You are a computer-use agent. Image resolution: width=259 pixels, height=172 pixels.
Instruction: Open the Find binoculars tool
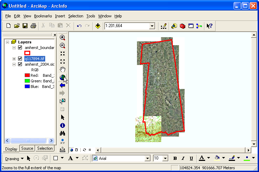63,133
